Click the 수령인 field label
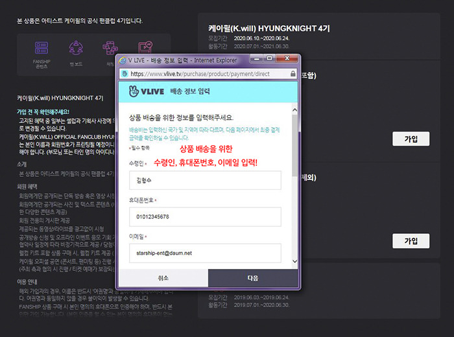The image size is (454, 337). click(x=136, y=163)
